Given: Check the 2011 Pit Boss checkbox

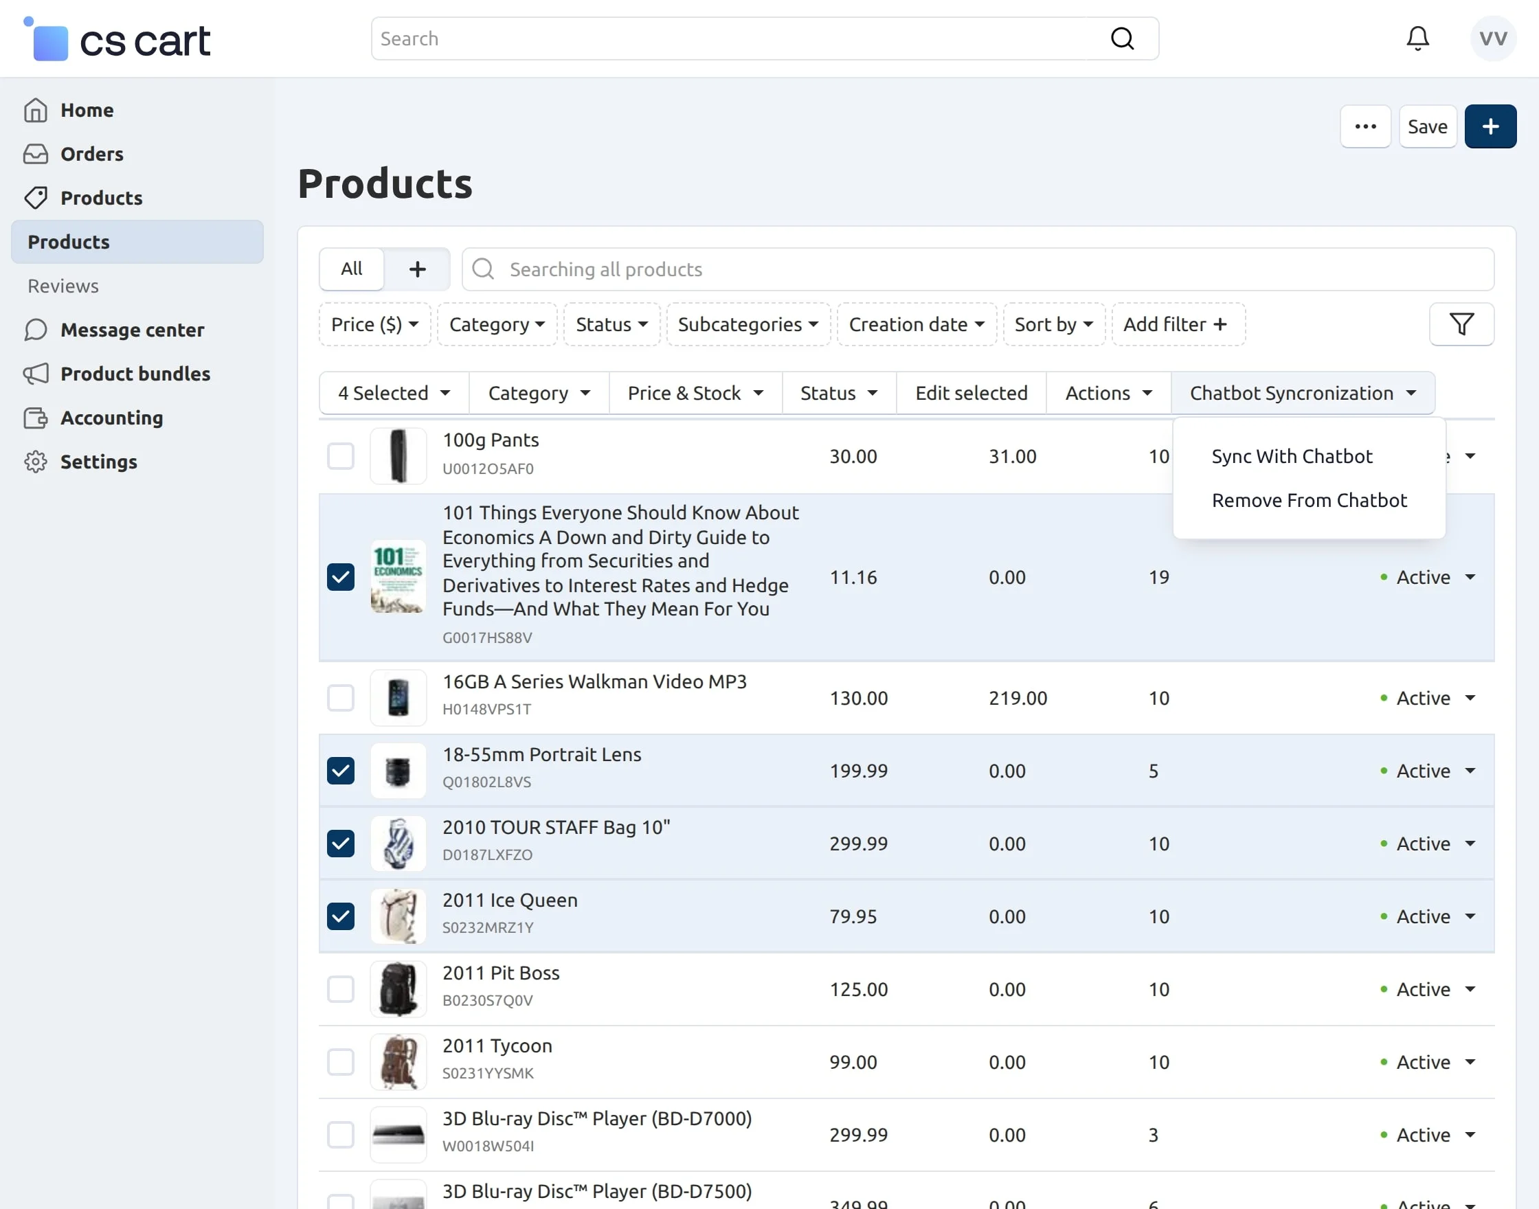Looking at the screenshot, I should tap(341, 989).
